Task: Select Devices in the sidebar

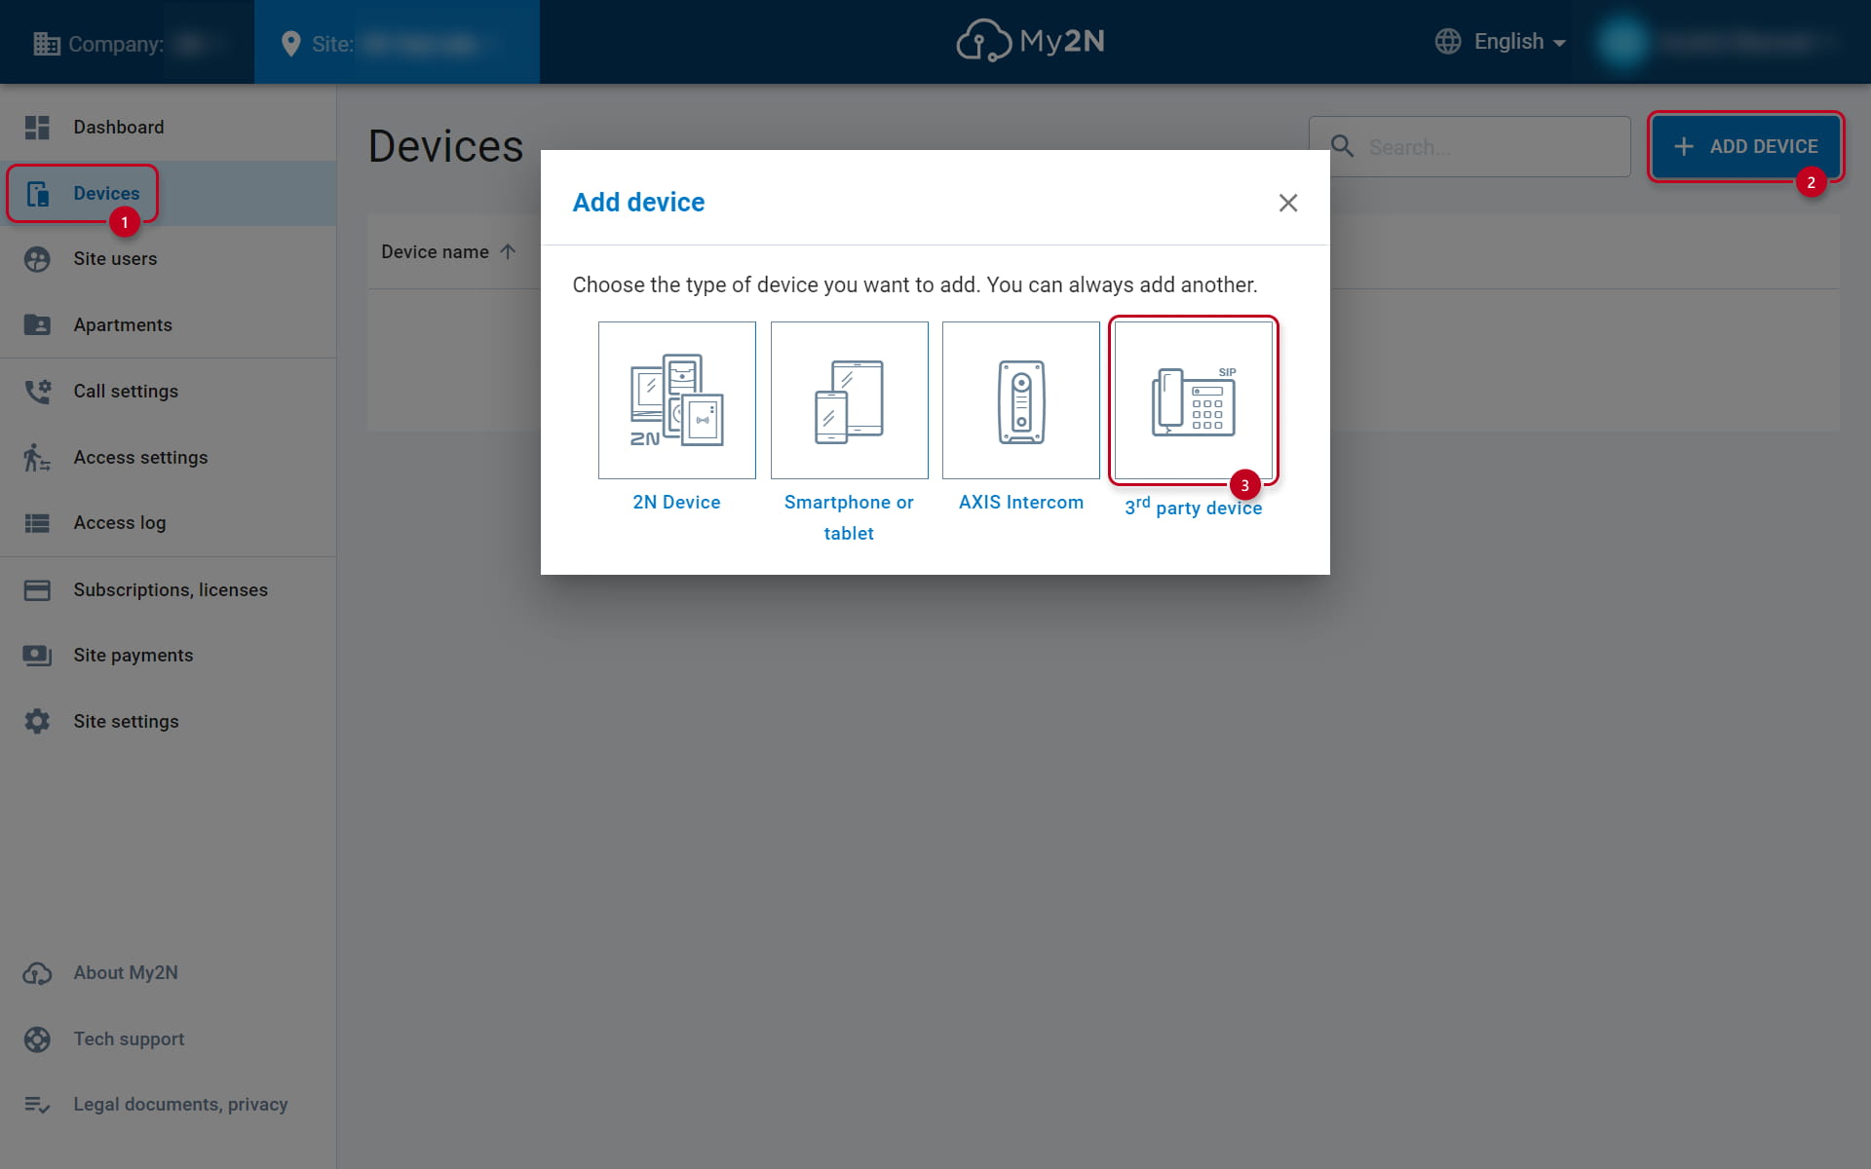Action: pos(168,193)
